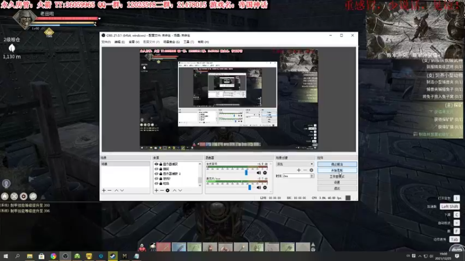Open the 场景集合(S) menu

pos(171,42)
